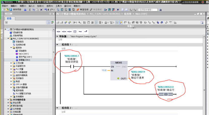Toggle network comments display
209x115 pixels.
pos(117,23)
